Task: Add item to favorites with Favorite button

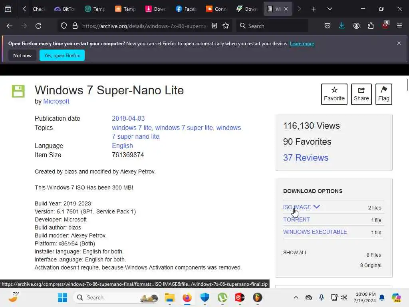Action: tap(334, 94)
